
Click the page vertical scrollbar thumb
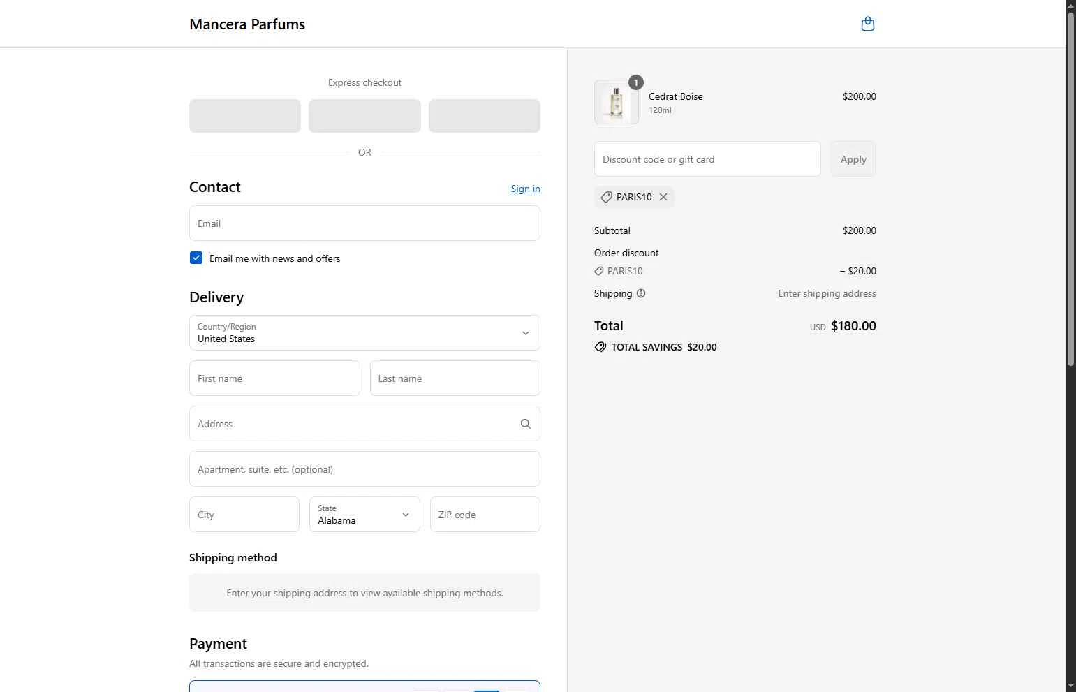[1071, 189]
